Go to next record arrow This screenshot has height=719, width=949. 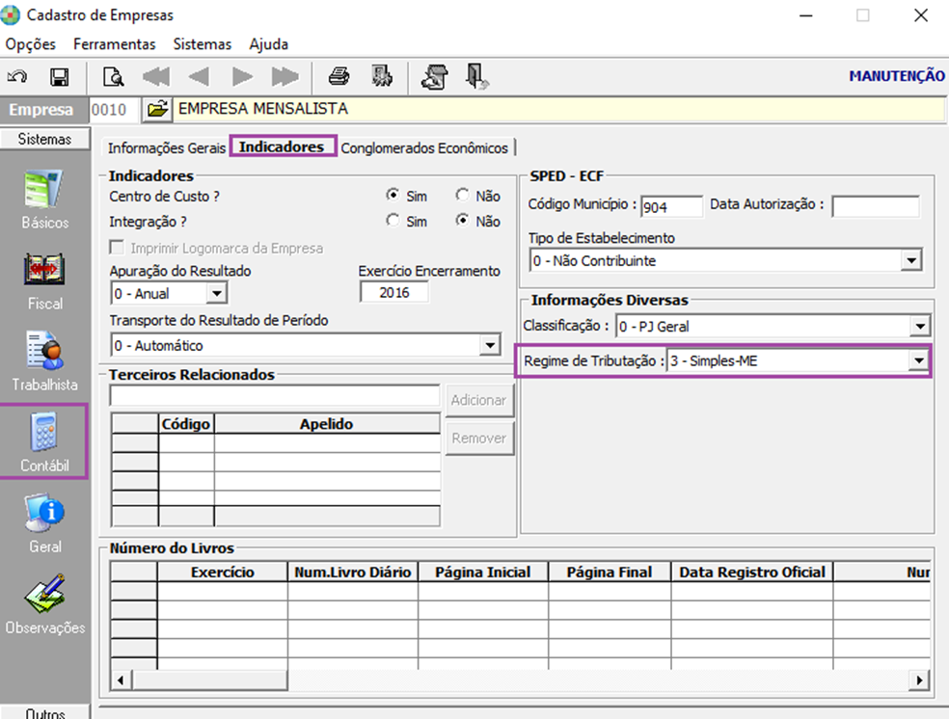click(x=243, y=77)
